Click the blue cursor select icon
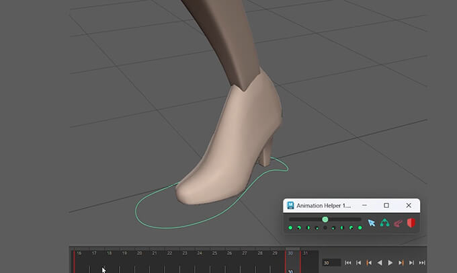This screenshot has height=273, width=457. click(372, 223)
